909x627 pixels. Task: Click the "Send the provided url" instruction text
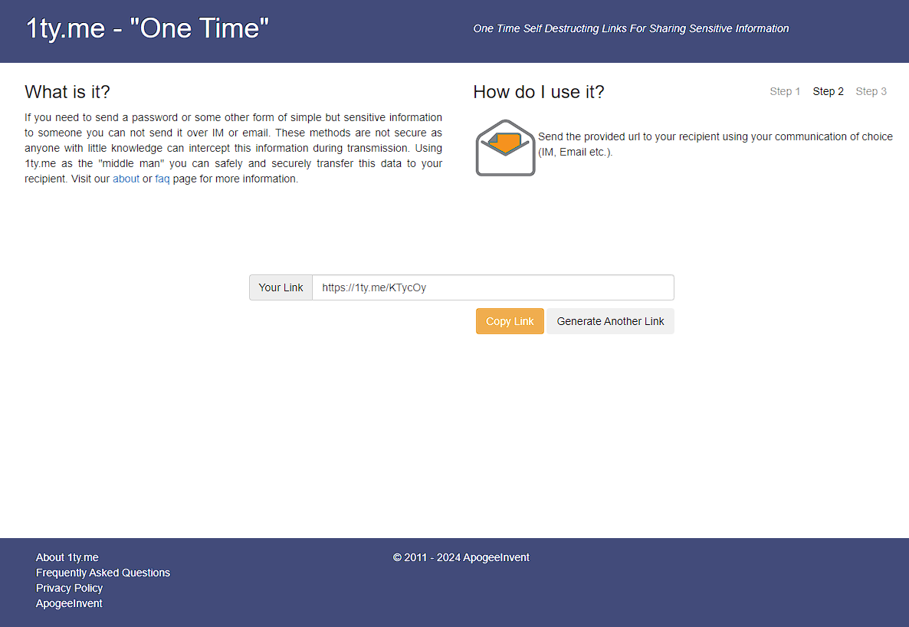click(714, 136)
